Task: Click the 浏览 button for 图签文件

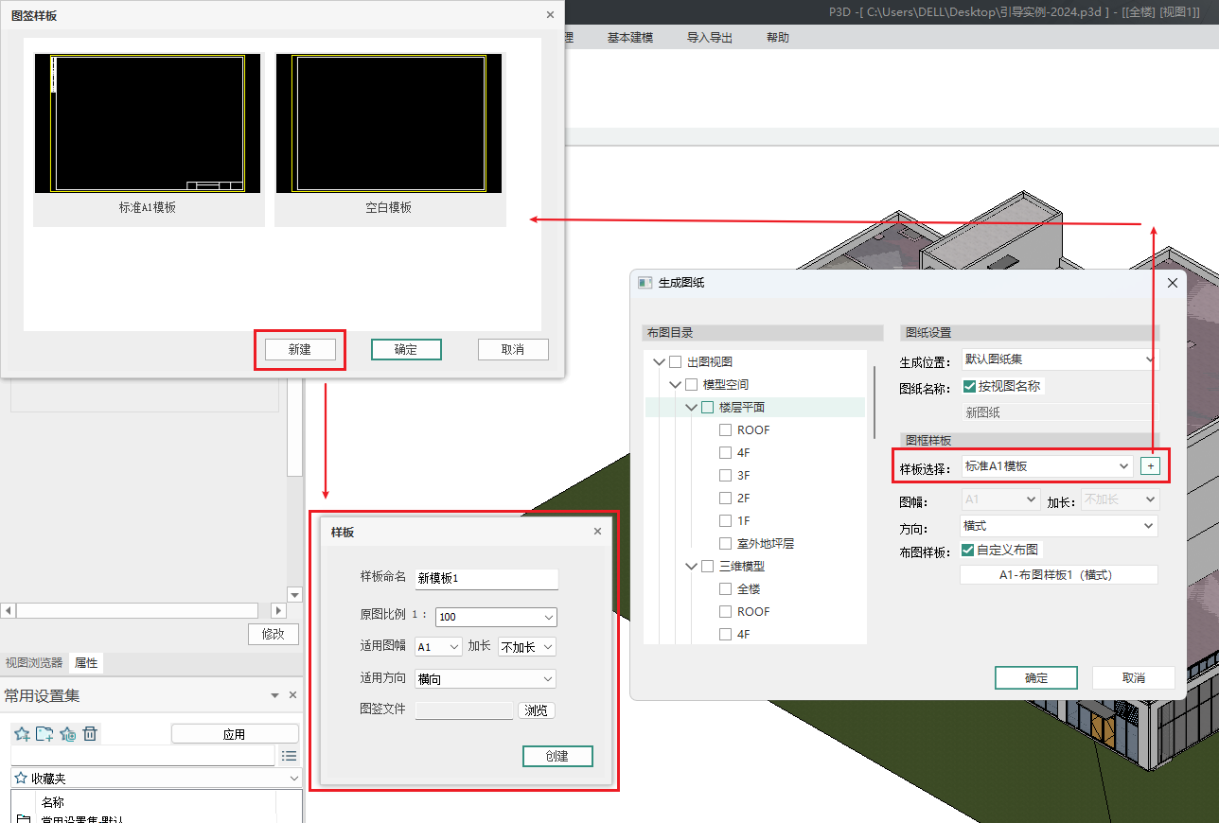Action: [x=536, y=710]
